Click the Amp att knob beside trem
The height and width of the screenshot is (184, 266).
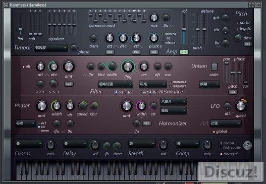tap(110, 38)
